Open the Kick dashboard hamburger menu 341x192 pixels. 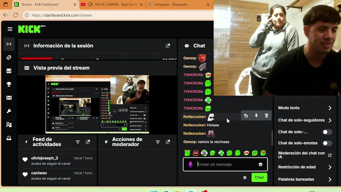(10, 29)
